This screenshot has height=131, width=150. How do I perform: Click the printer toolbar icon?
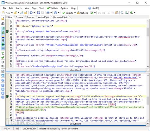[x=48, y=13]
